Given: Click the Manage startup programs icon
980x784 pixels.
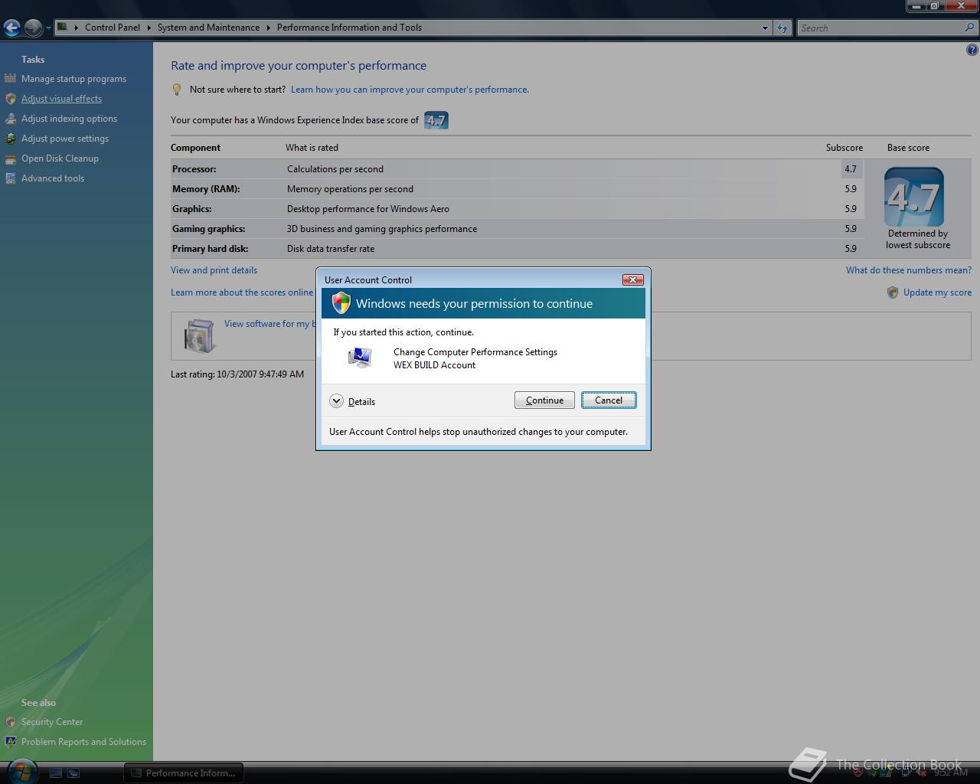Looking at the screenshot, I should [10, 78].
